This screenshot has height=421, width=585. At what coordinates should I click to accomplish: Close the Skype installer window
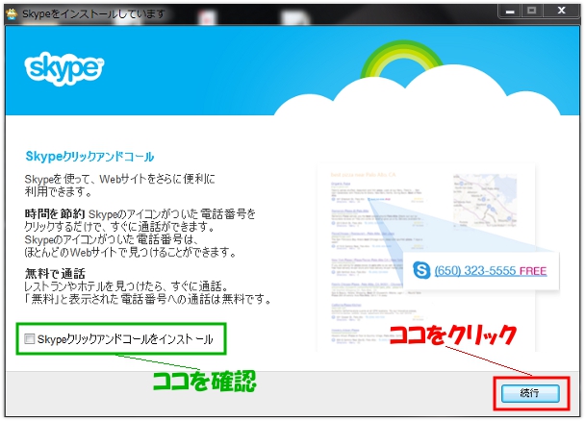click(x=561, y=12)
